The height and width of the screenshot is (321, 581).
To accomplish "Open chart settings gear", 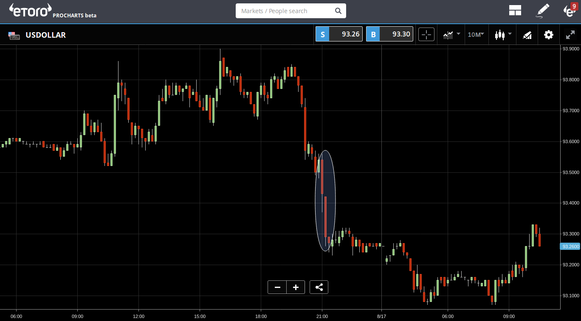I will (x=549, y=35).
